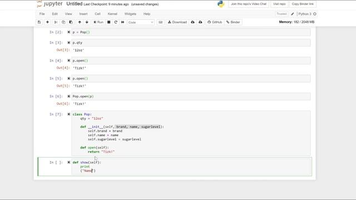Restart kernel and run all with the fast-forward icon
The width and height of the screenshot is (356, 200).
(122, 22)
